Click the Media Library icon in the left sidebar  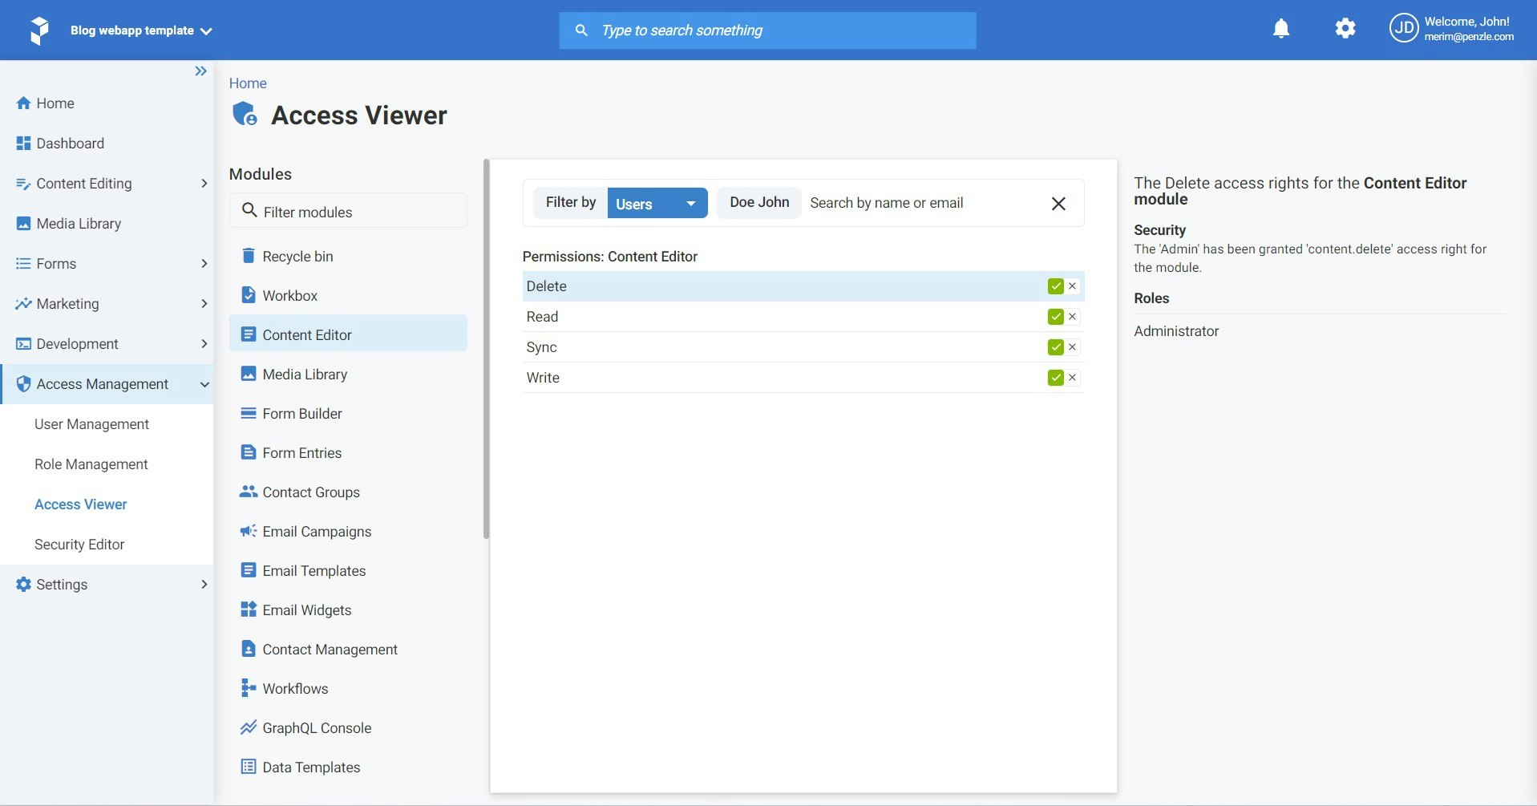coord(23,224)
